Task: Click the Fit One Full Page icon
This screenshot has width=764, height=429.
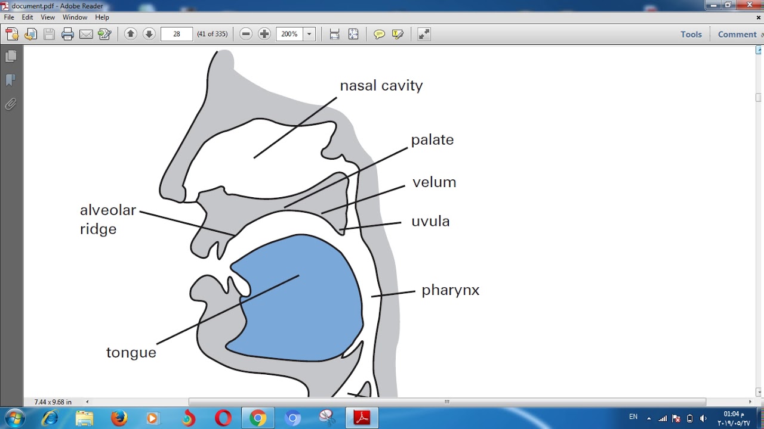Action: pyautogui.click(x=353, y=34)
